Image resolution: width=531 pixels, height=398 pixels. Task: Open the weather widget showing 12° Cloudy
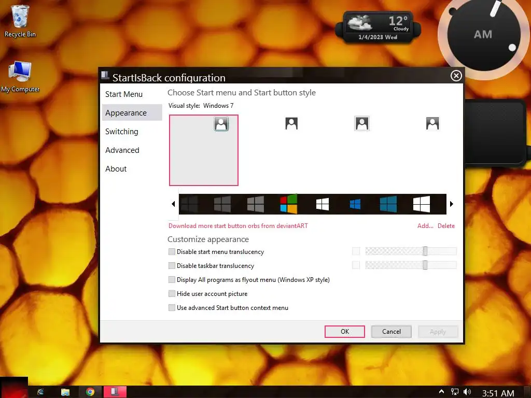coord(378,28)
